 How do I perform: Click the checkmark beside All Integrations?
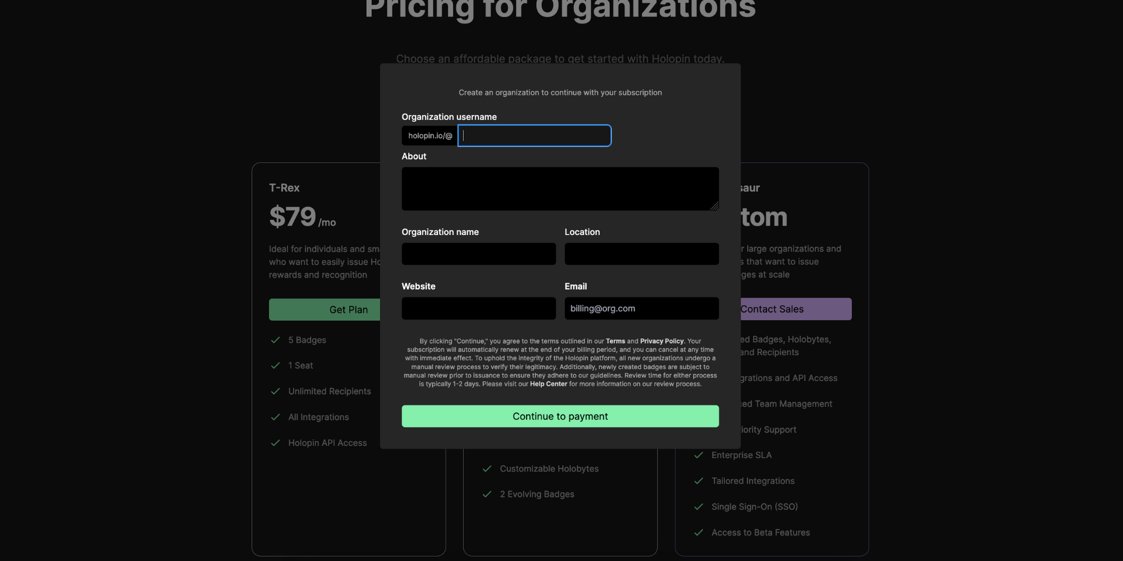coord(275,417)
